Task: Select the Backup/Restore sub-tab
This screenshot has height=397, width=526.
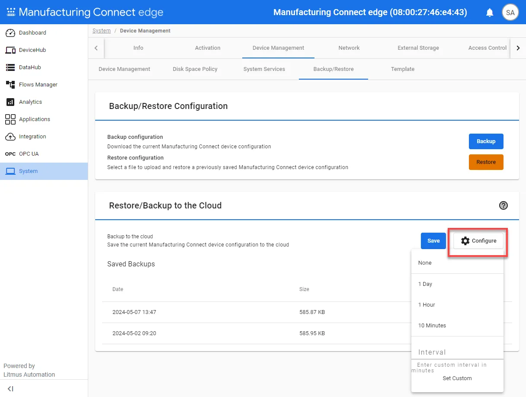Action: pyautogui.click(x=334, y=69)
